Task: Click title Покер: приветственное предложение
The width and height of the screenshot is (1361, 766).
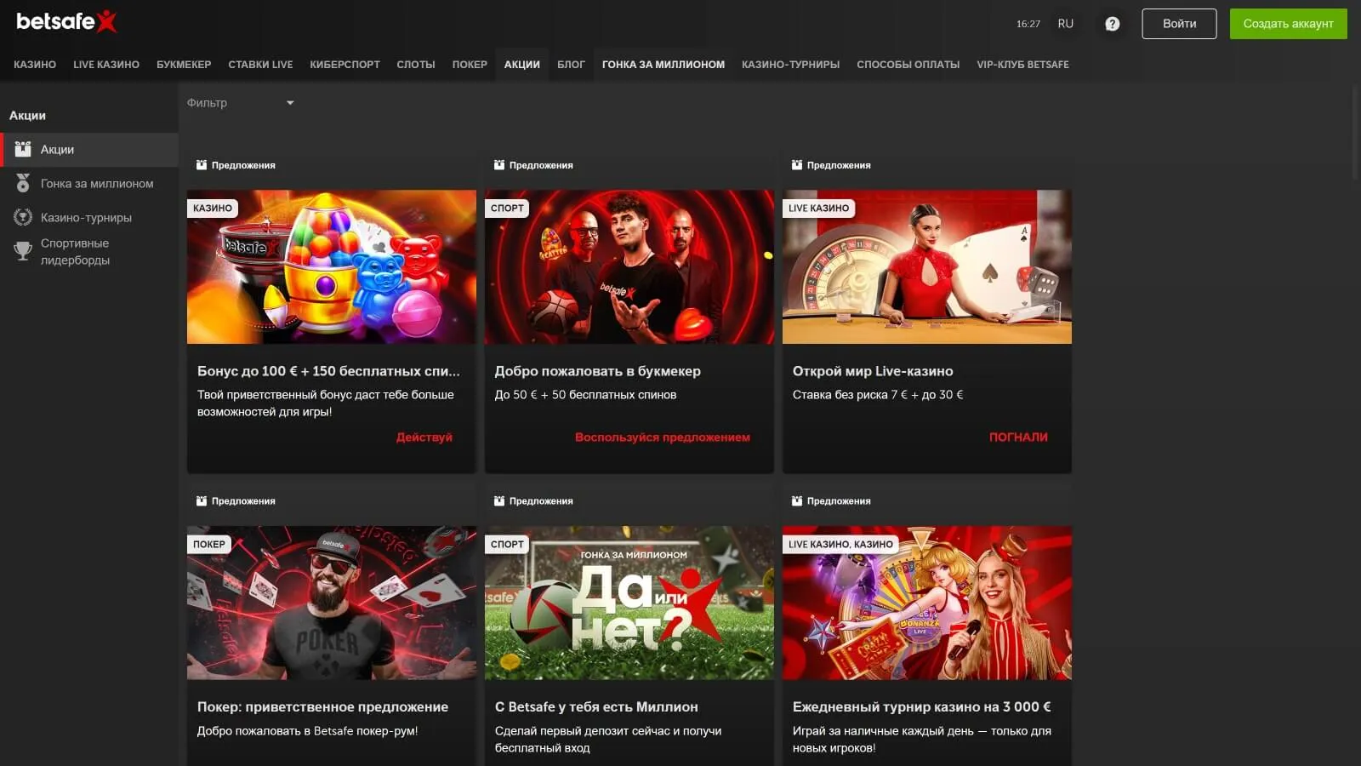Action: [322, 707]
